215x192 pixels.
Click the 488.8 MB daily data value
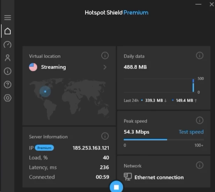tap(135, 67)
